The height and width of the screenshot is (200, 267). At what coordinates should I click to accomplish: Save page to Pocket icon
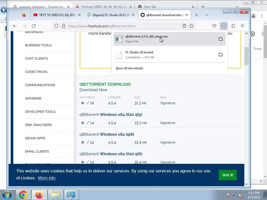pyautogui.click(x=214, y=26)
